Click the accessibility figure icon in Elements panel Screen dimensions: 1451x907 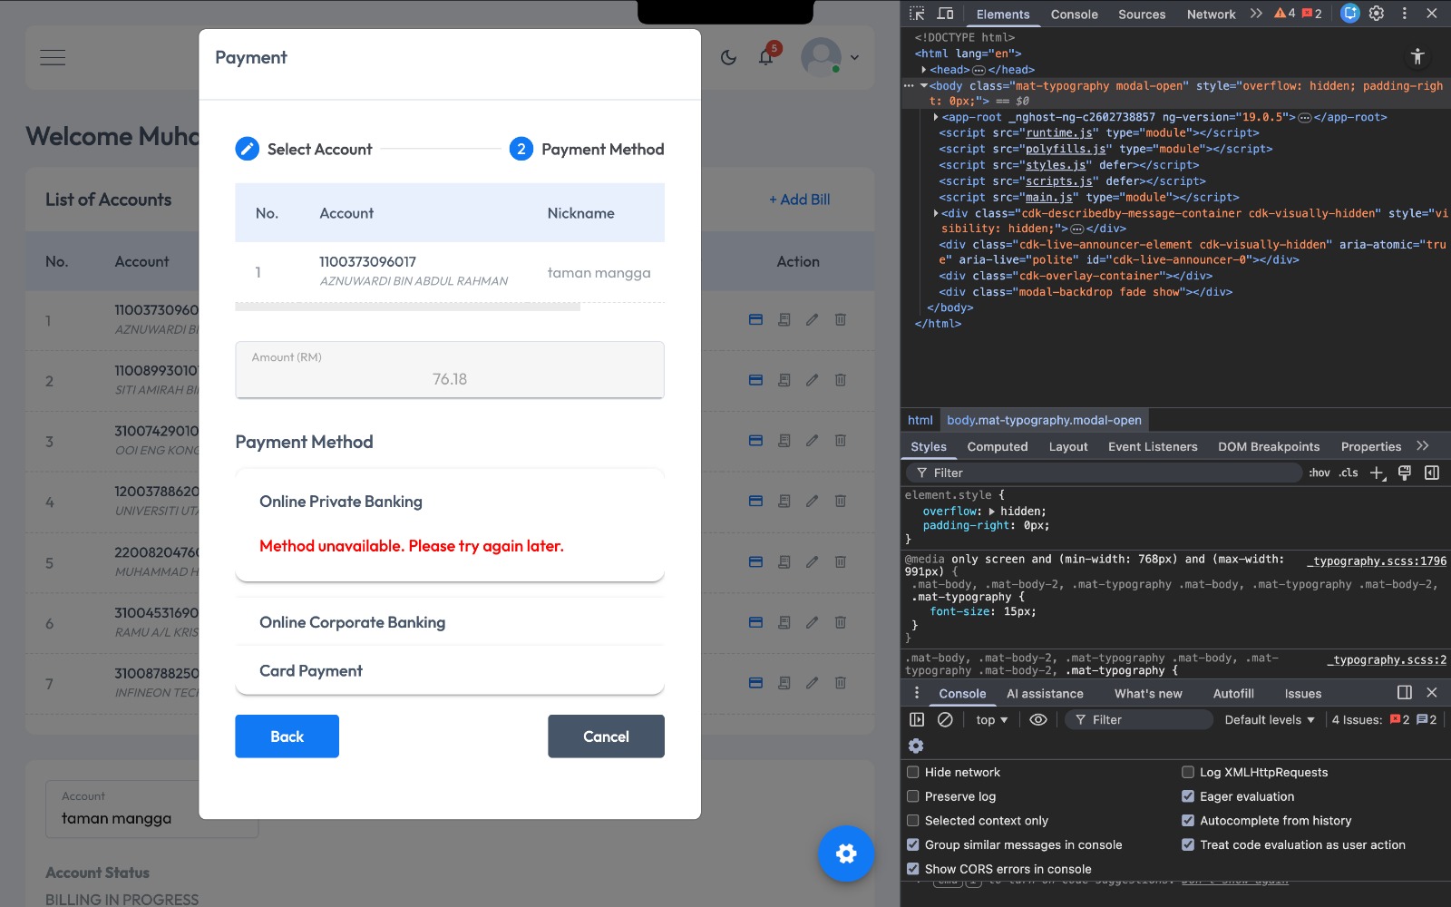[1417, 56]
